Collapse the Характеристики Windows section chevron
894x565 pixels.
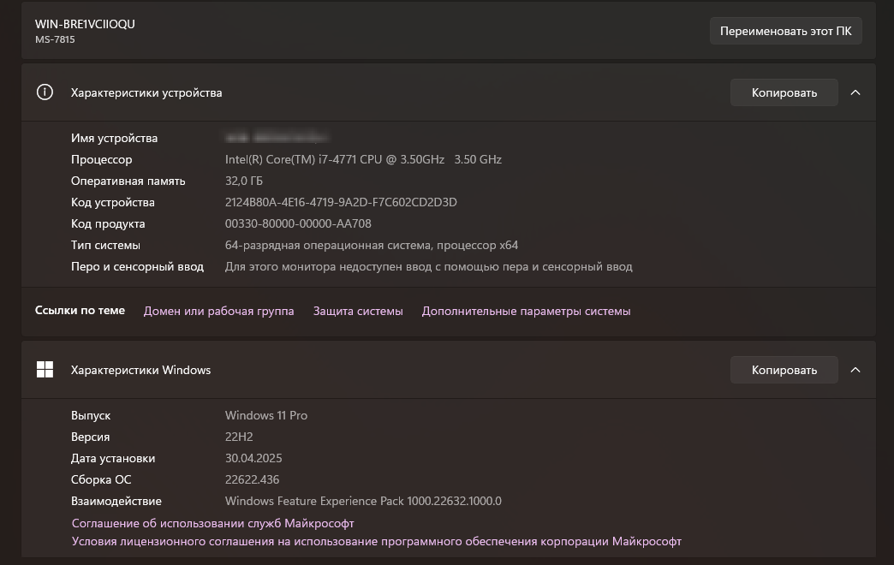tap(855, 370)
